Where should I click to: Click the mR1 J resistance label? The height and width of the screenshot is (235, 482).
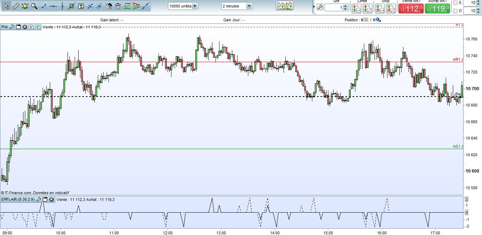[458, 60]
